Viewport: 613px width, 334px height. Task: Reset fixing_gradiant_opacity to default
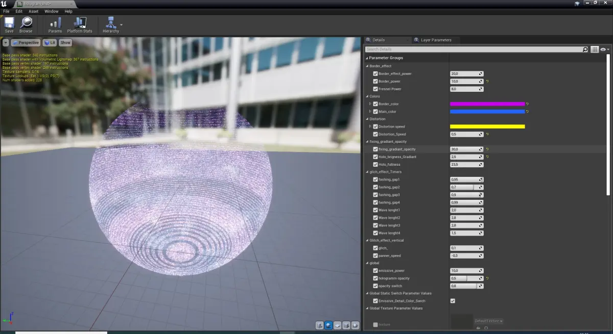[x=487, y=149]
